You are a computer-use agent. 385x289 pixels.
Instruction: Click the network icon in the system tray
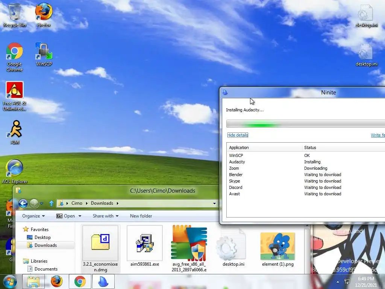(347, 281)
